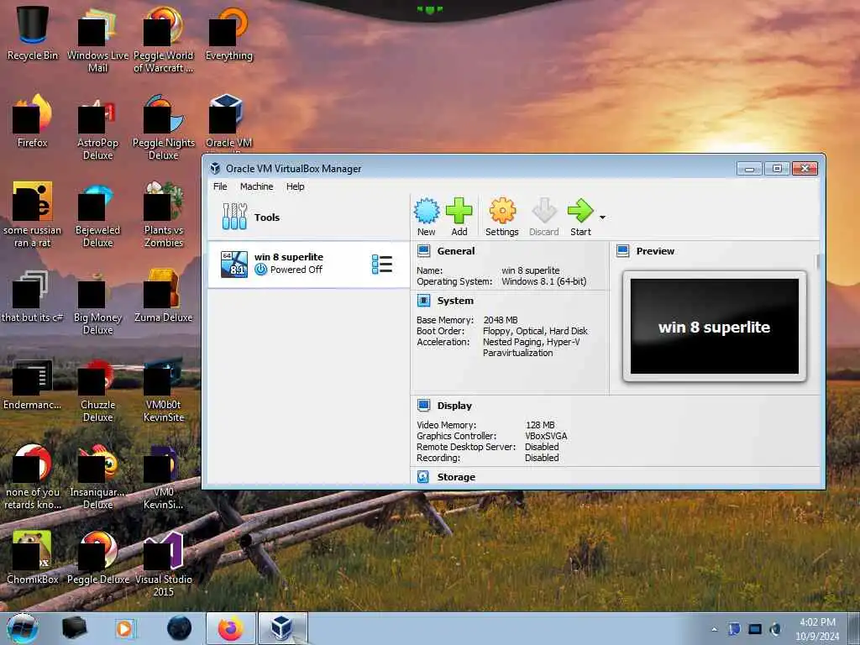
Task: Click the Display section header
Action: [x=454, y=406]
